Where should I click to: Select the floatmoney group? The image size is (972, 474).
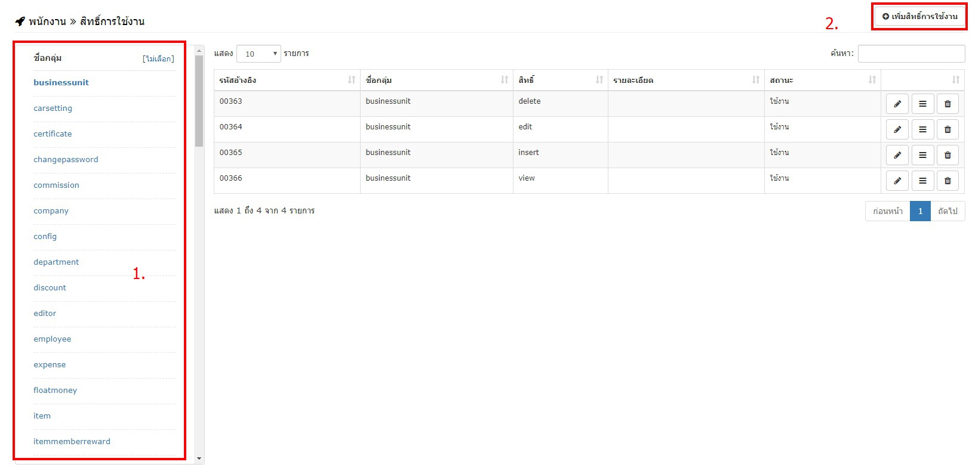(55, 391)
